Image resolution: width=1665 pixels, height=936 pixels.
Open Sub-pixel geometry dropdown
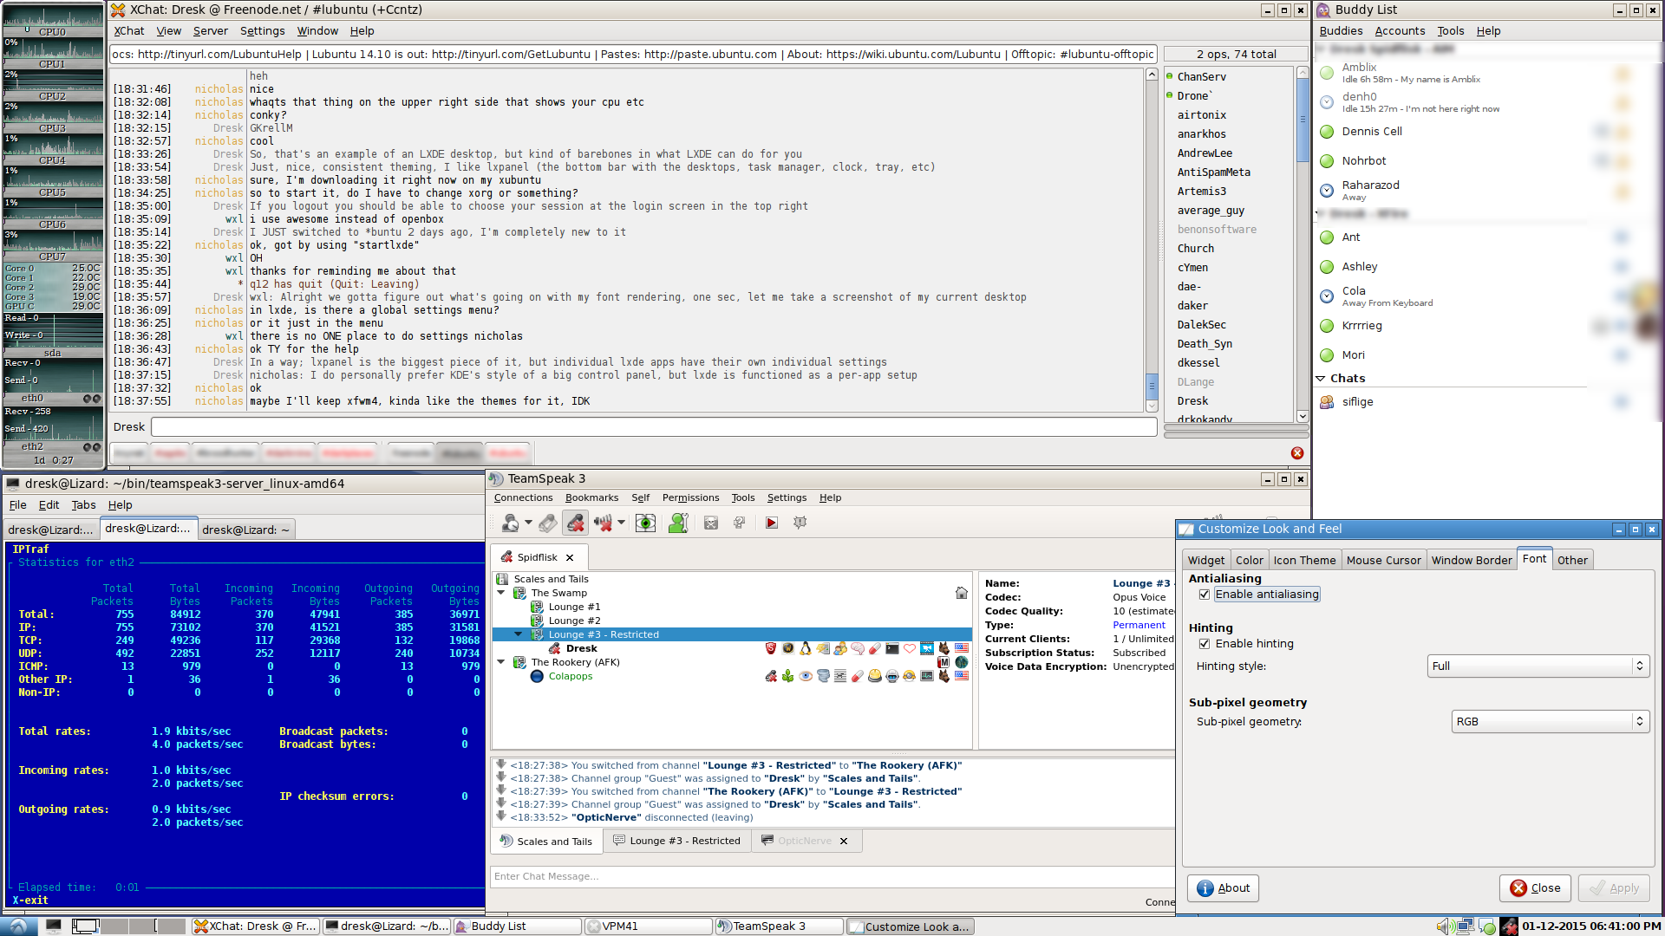pos(1551,722)
